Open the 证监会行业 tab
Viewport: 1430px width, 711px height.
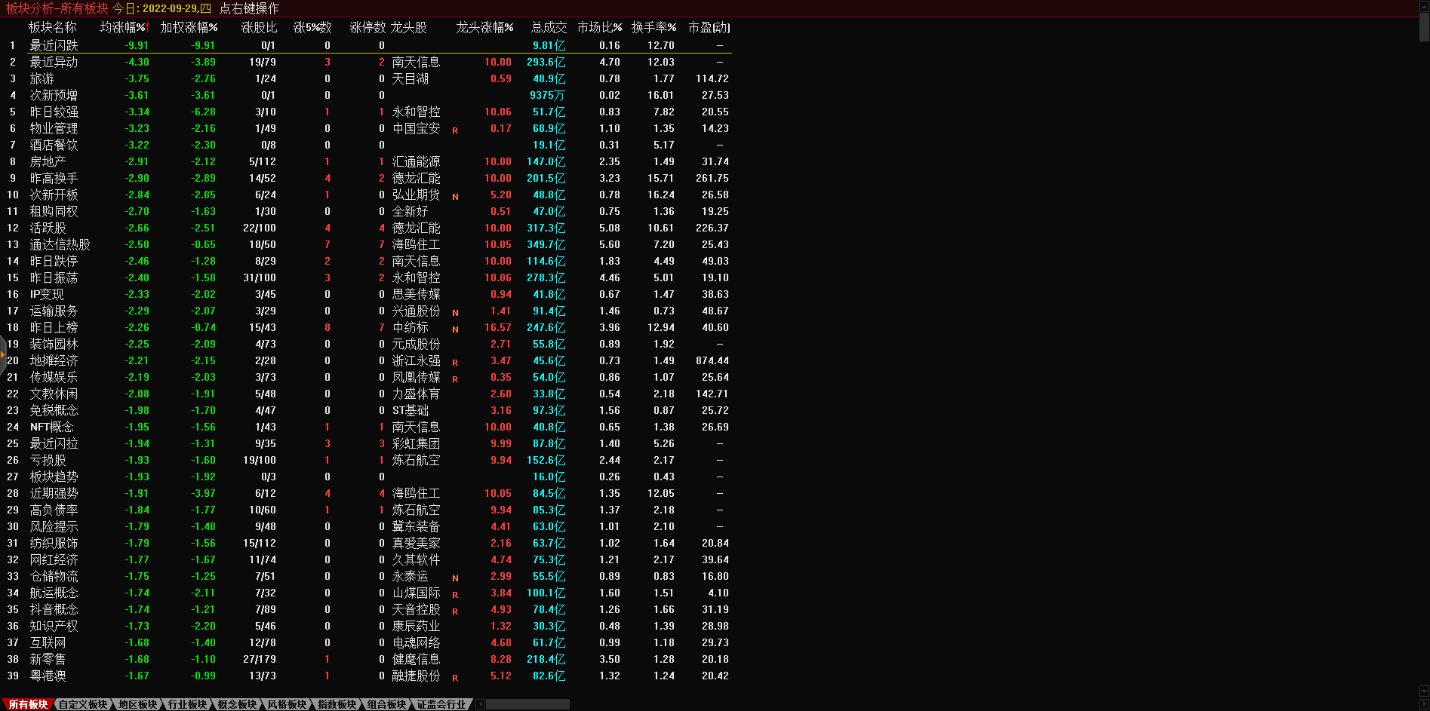tap(441, 704)
